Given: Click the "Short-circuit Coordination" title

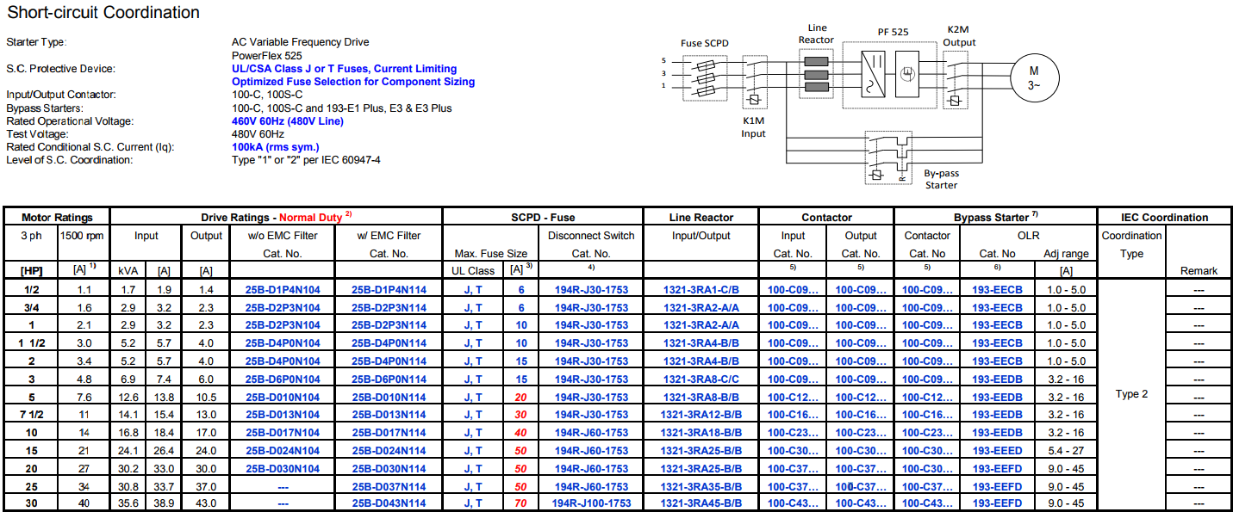Looking at the screenshot, I should click(103, 13).
